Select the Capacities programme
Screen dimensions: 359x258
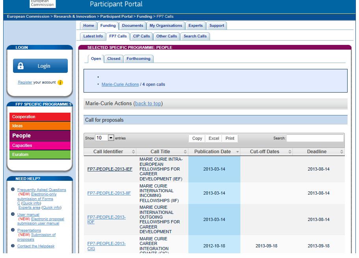pyautogui.click(x=40, y=145)
